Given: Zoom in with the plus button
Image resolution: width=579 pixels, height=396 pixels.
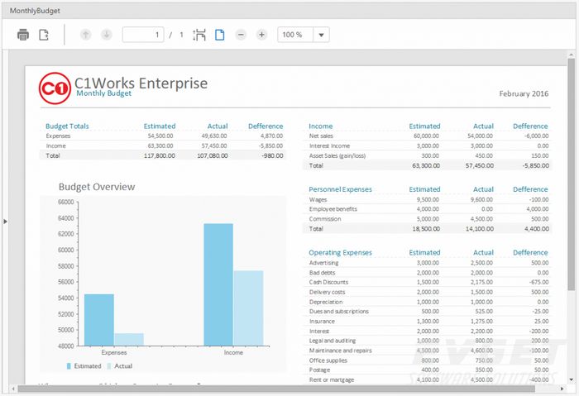Looking at the screenshot, I should coord(261,35).
